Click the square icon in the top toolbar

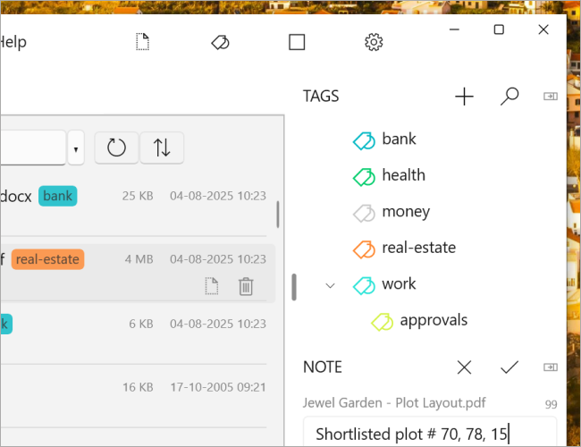pyautogui.click(x=297, y=42)
